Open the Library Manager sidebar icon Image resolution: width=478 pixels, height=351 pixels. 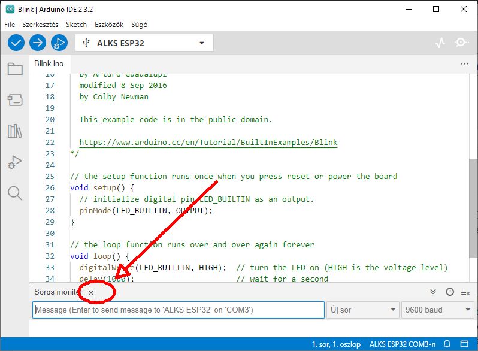pos(15,131)
